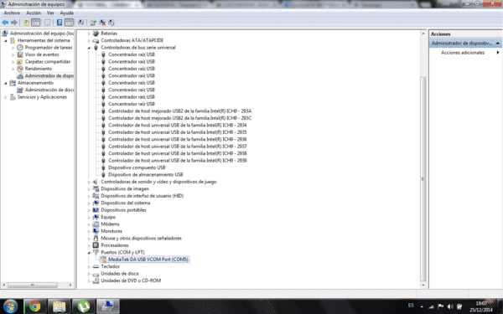Image resolution: width=503 pixels, height=314 pixels.
Task: Open the Acción menu
Action: (x=34, y=13)
